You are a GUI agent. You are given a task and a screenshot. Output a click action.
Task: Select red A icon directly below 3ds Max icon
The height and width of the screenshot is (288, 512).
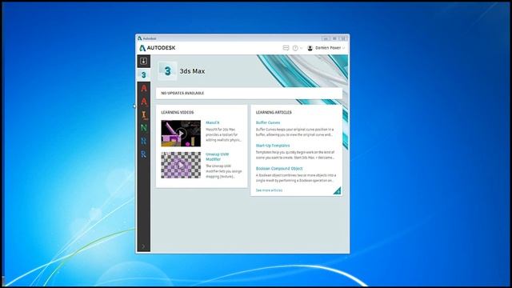click(x=144, y=88)
